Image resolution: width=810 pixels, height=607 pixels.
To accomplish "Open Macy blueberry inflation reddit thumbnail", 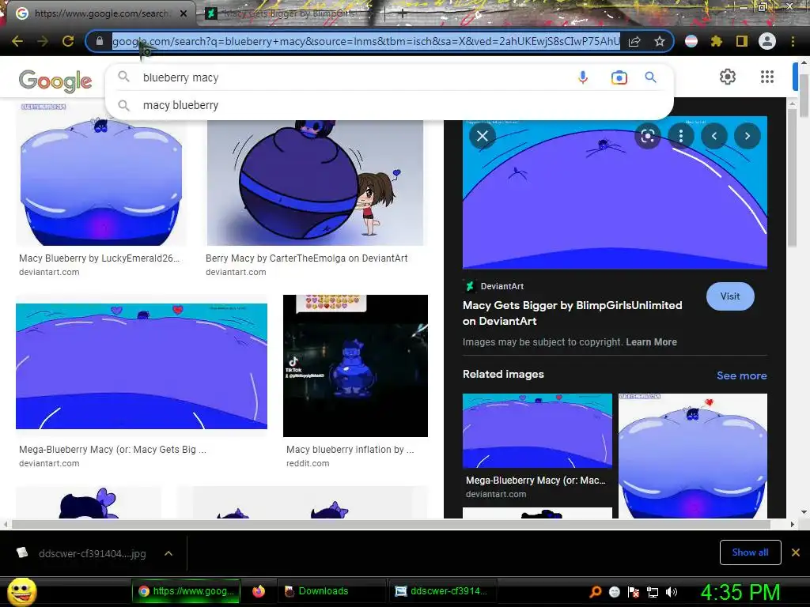I will click(x=355, y=366).
